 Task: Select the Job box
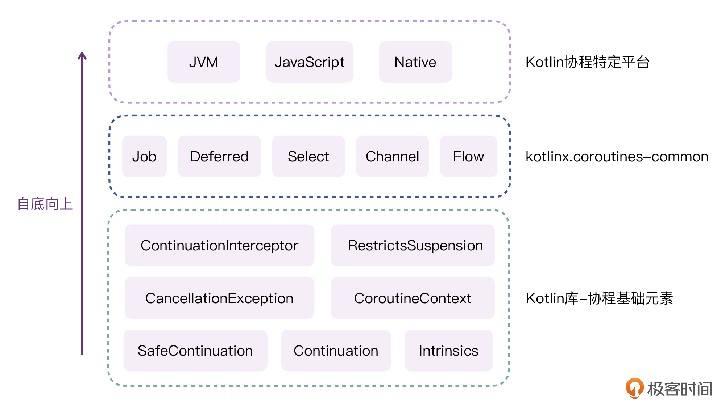tap(144, 156)
